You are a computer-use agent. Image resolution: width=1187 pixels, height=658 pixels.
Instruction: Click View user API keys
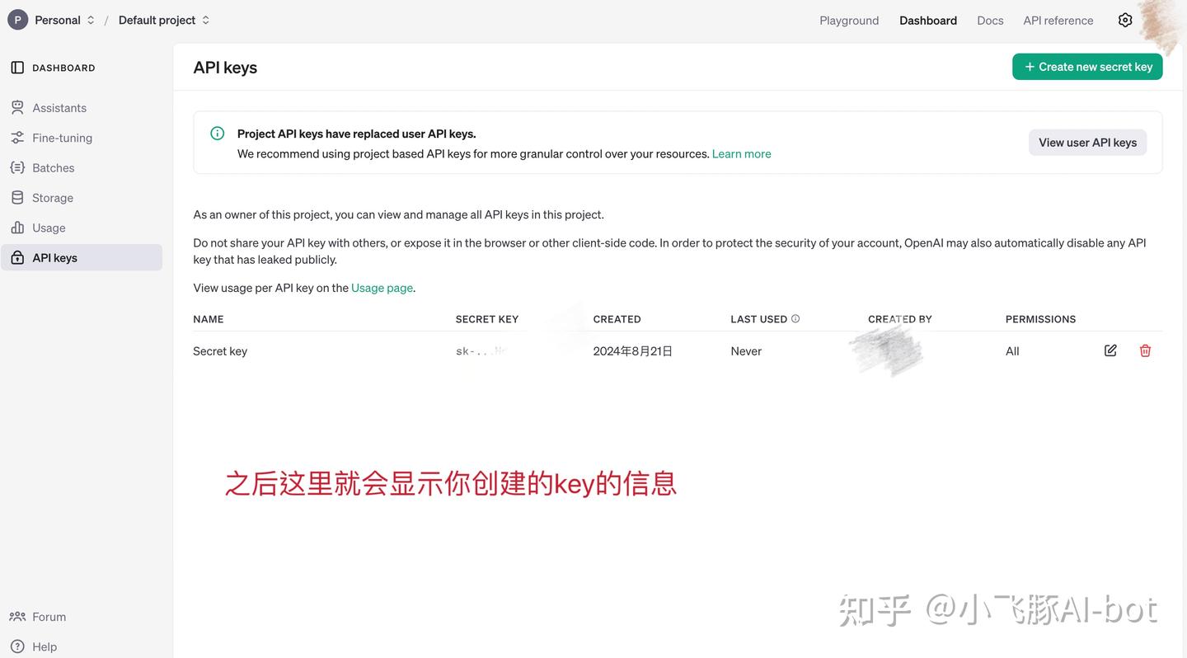coord(1087,140)
